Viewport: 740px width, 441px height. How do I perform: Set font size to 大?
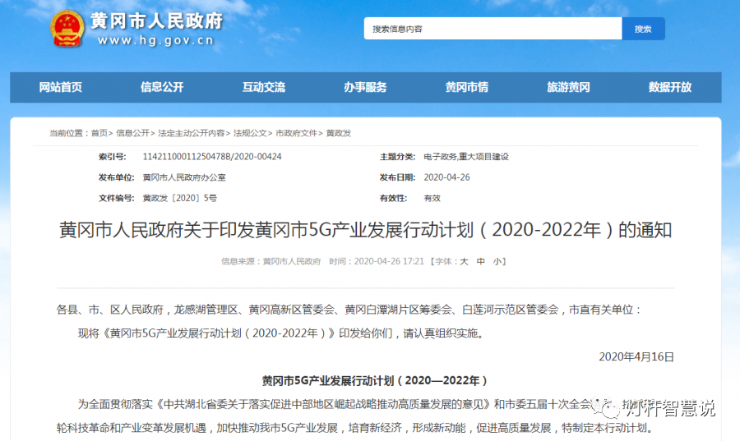click(464, 261)
